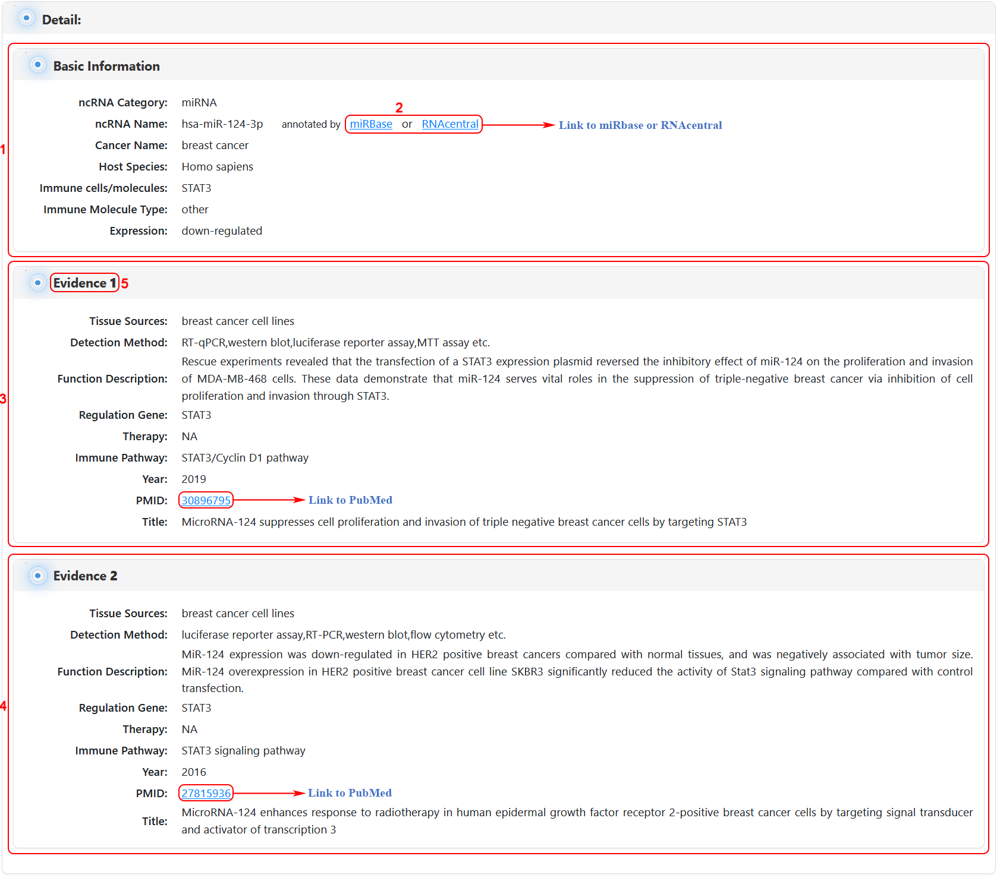Open the miRBase annotation link
The image size is (1000, 878).
[371, 124]
